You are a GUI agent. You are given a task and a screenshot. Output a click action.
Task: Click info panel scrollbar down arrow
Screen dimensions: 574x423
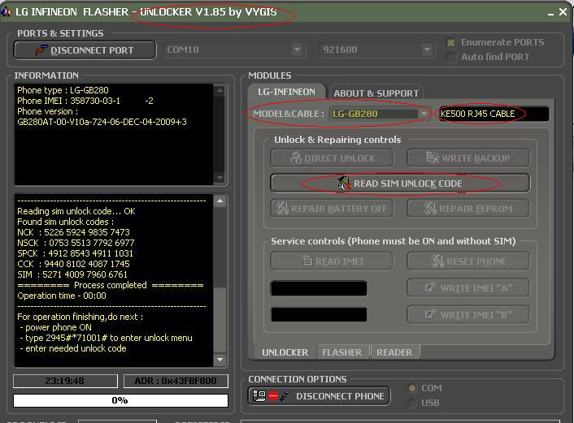pyautogui.click(x=220, y=178)
